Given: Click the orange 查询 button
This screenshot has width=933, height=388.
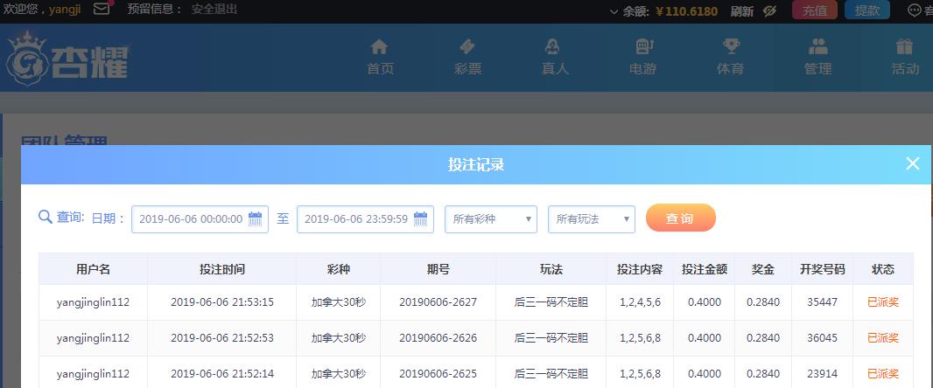Looking at the screenshot, I should pyautogui.click(x=681, y=218).
